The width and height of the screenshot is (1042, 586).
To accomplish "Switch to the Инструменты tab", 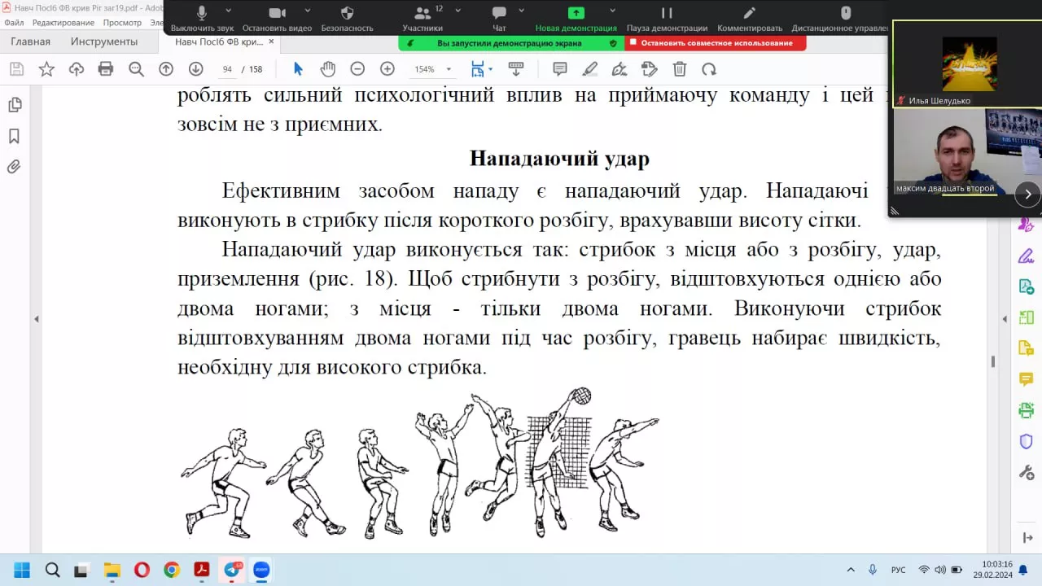I will (103, 42).
